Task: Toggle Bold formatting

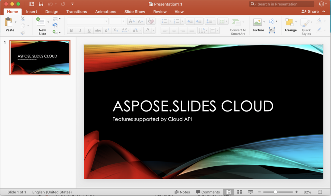Action: [71, 31]
